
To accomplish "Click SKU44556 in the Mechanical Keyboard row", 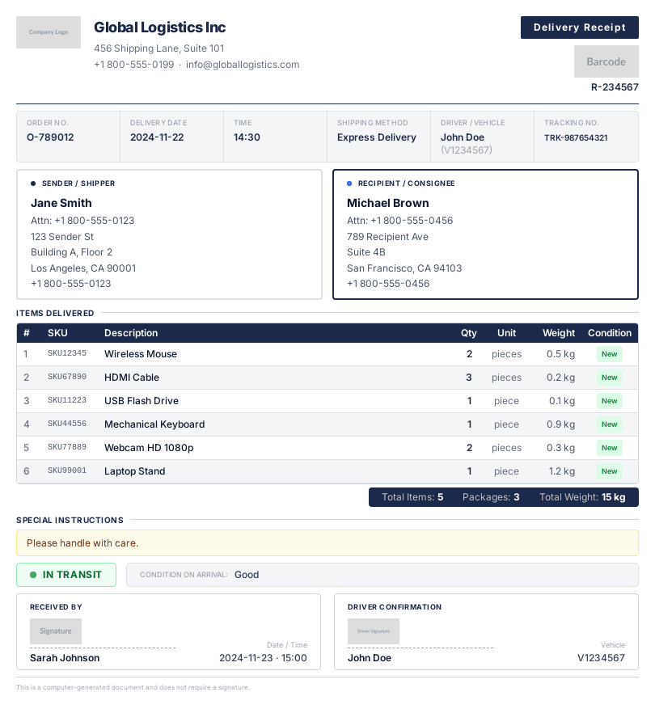I will click(x=67, y=424).
